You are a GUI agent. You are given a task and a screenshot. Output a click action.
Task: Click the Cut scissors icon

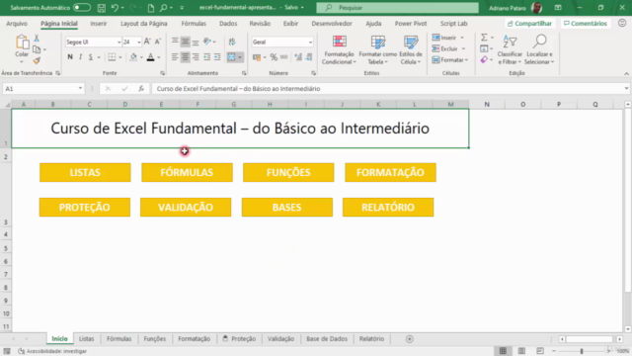click(x=37, y=38)
